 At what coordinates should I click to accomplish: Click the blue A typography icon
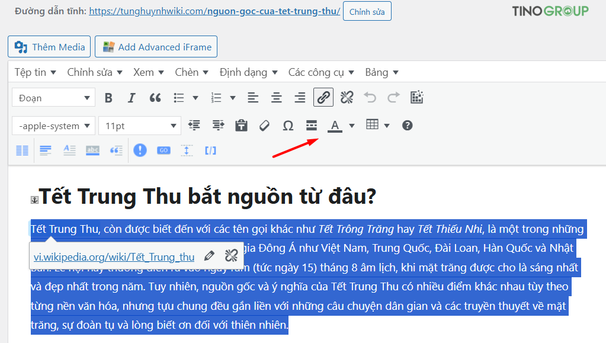click(x=69, y=150)
